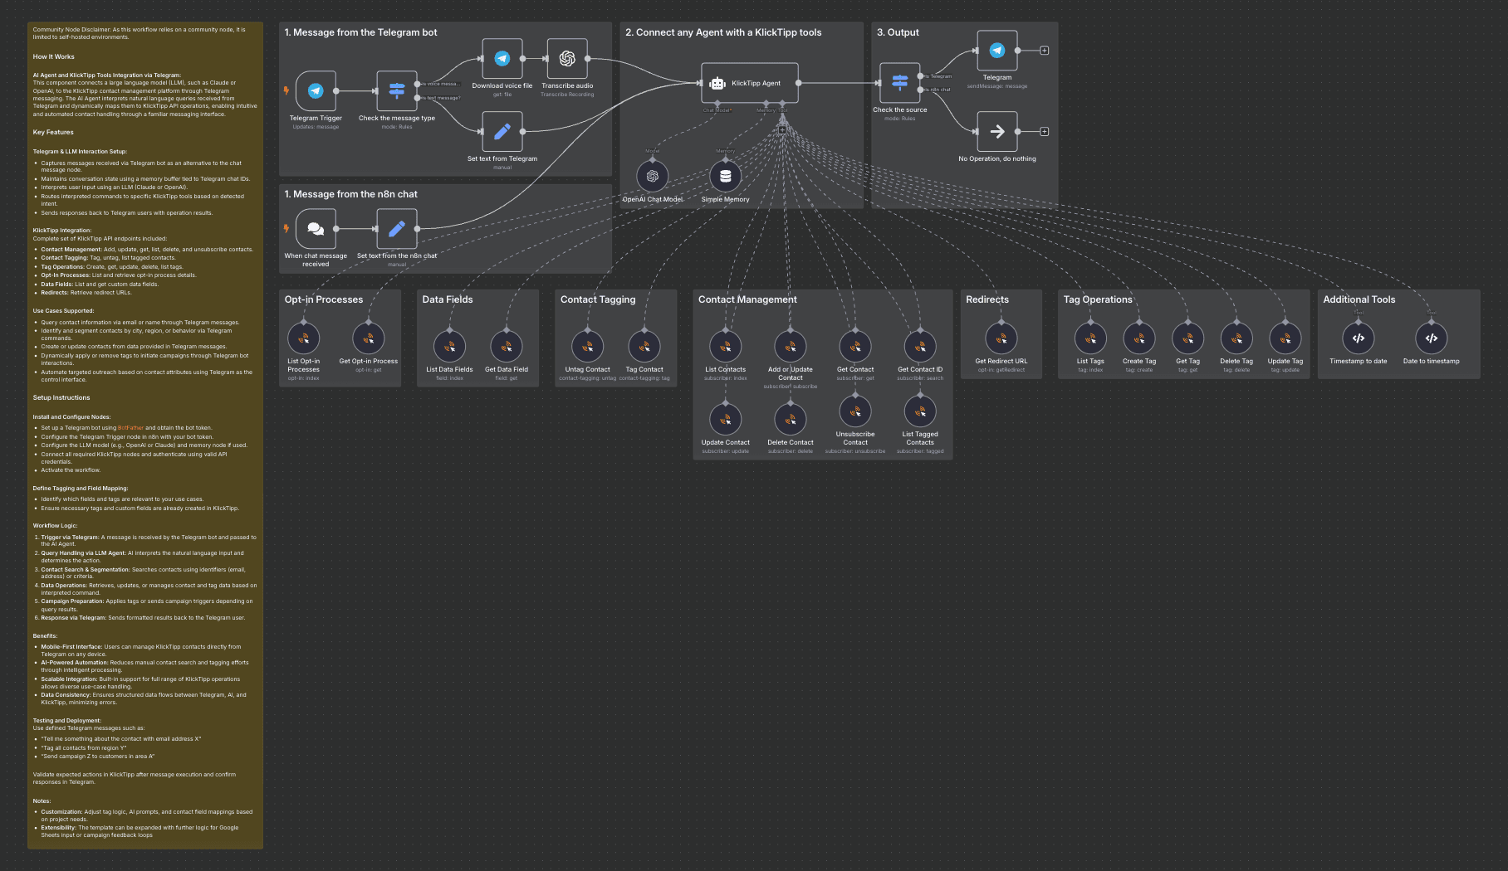Select the Delete Tag tool node
1508x871 pixels.
coord(1236,338)
